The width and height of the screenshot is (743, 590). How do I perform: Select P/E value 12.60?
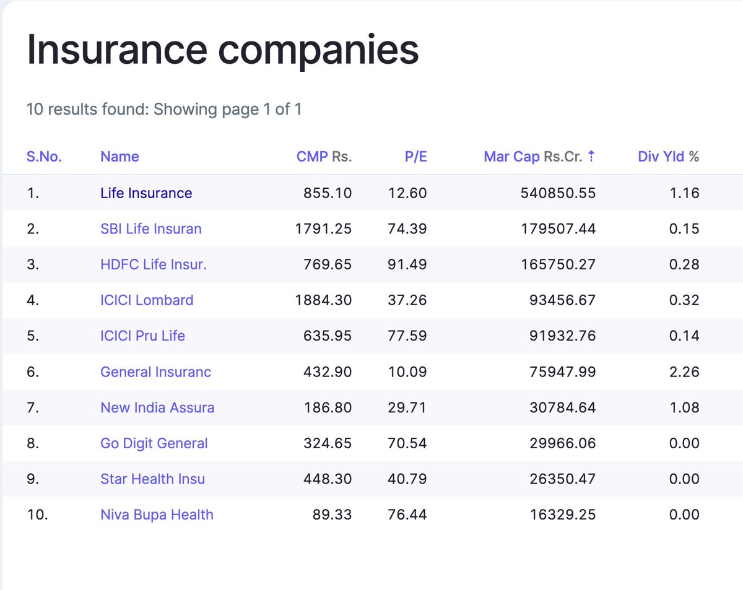pyautogui.click(x=407, y=193)
